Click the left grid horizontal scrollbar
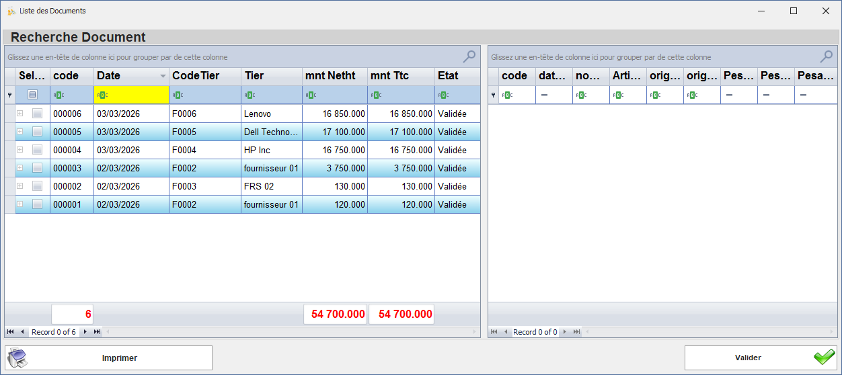 (289, 332)
